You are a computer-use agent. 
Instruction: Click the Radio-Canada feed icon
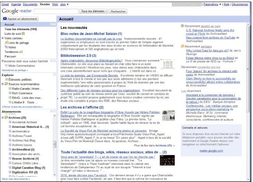pyautogui.click(x=10, y=88)
